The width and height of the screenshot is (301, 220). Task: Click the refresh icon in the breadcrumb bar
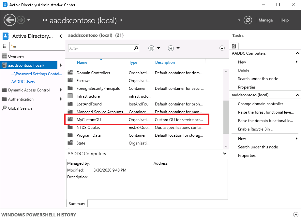248,20
